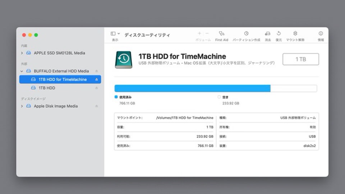345x194 pixels.
Task: Click the 233.92 GB value under free legend
Action: [x=231, y=103]
